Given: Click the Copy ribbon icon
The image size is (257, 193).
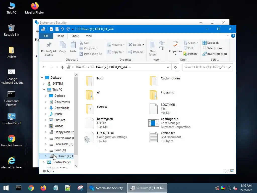Looking at the screenshot, I should [x=62, y=45].
